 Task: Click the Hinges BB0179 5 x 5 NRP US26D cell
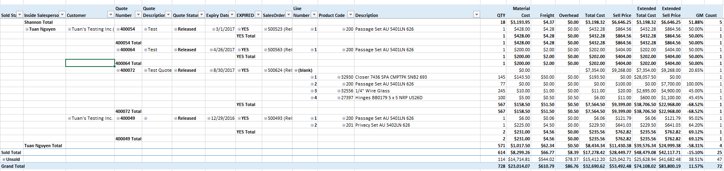click(389, 98)
